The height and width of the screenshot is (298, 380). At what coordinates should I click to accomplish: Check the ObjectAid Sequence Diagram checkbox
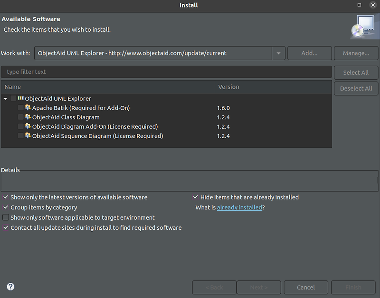(20, 135)
